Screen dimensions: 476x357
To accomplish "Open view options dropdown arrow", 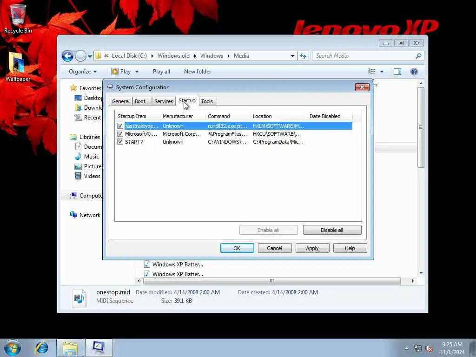I will point(382,72).
